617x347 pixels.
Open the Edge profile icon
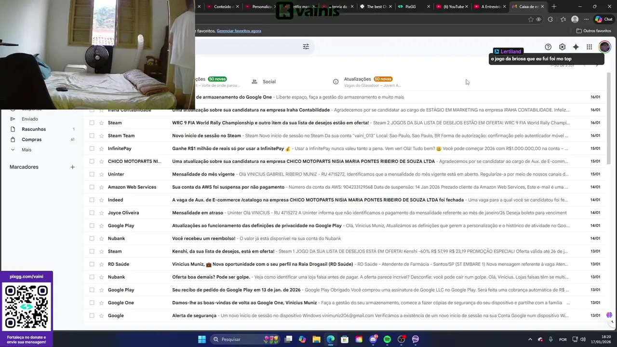[575, 19]
